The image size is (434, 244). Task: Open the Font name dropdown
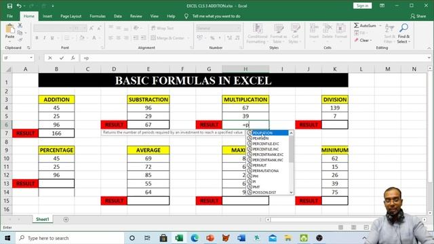(70, 28)
